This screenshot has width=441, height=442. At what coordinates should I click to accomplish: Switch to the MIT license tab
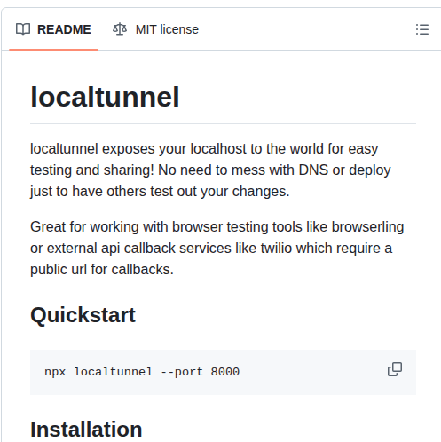155,29
